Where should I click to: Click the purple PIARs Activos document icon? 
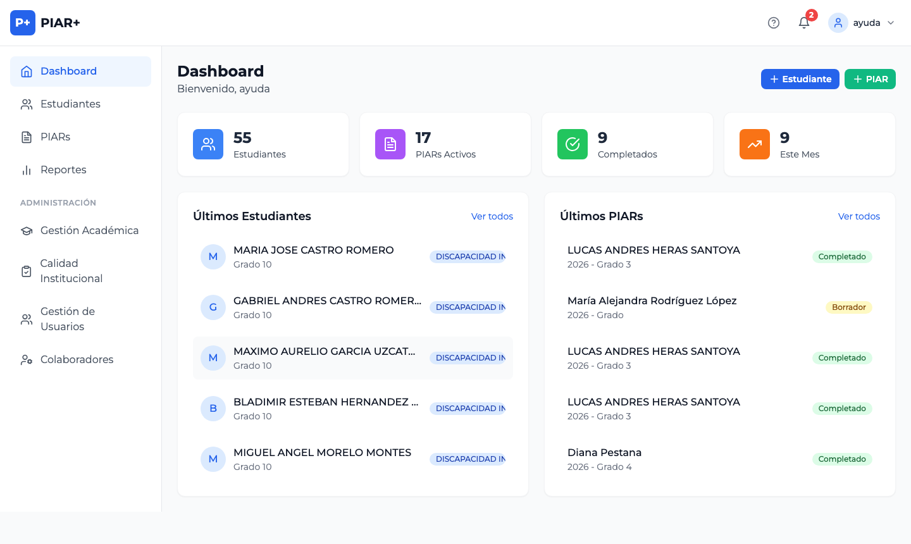click(x=390, y=144)
